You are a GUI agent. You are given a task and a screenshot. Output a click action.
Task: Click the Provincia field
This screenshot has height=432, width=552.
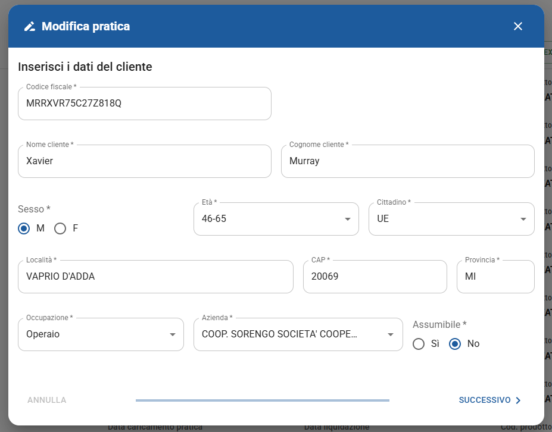[495, 277]
